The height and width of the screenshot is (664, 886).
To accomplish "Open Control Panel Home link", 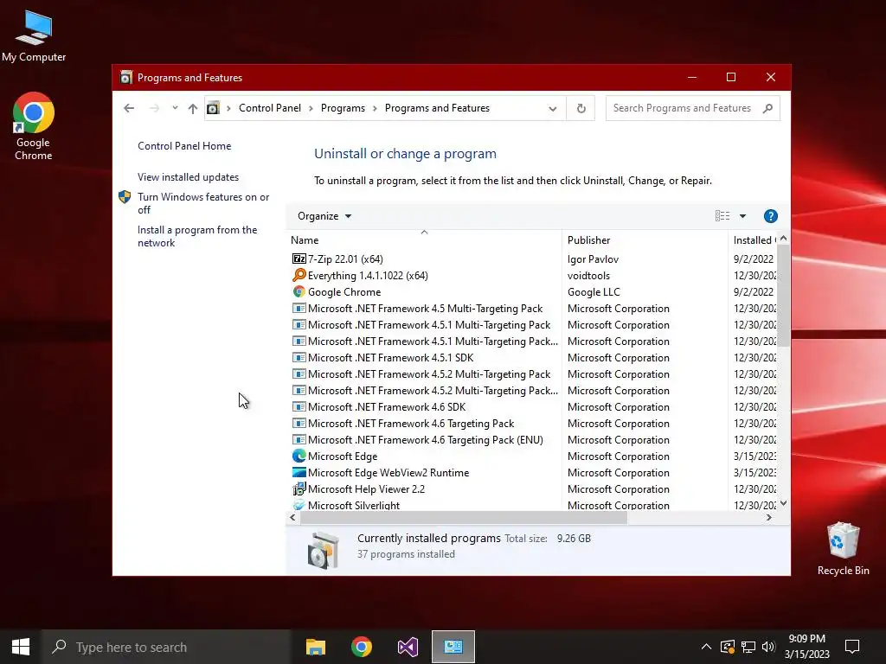I will [x=184, y=145].
